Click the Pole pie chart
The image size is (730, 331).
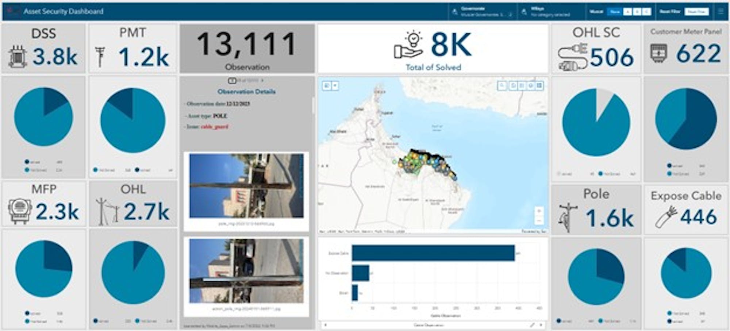tap(596, 277)
